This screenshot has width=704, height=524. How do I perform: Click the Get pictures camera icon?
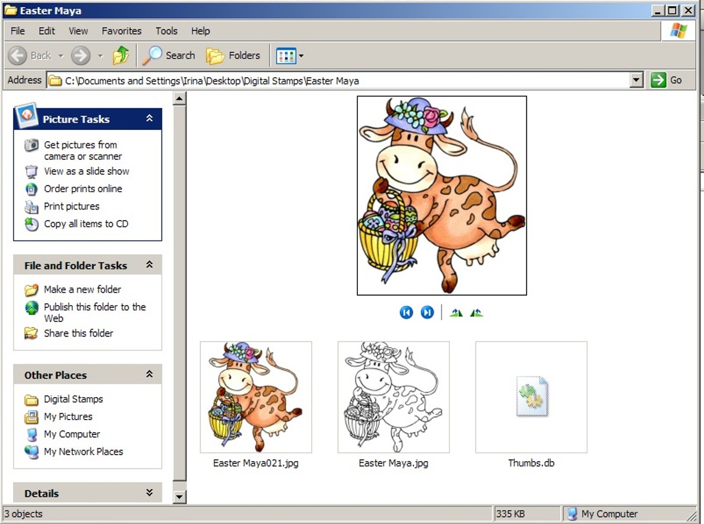(31, 145)
